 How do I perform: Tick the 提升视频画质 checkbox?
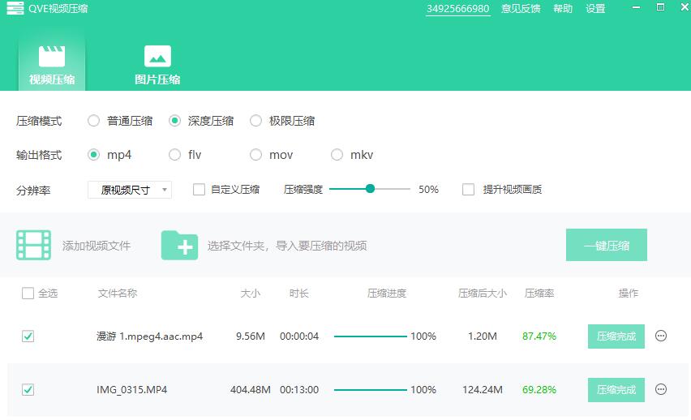click(x=468, y=190)
